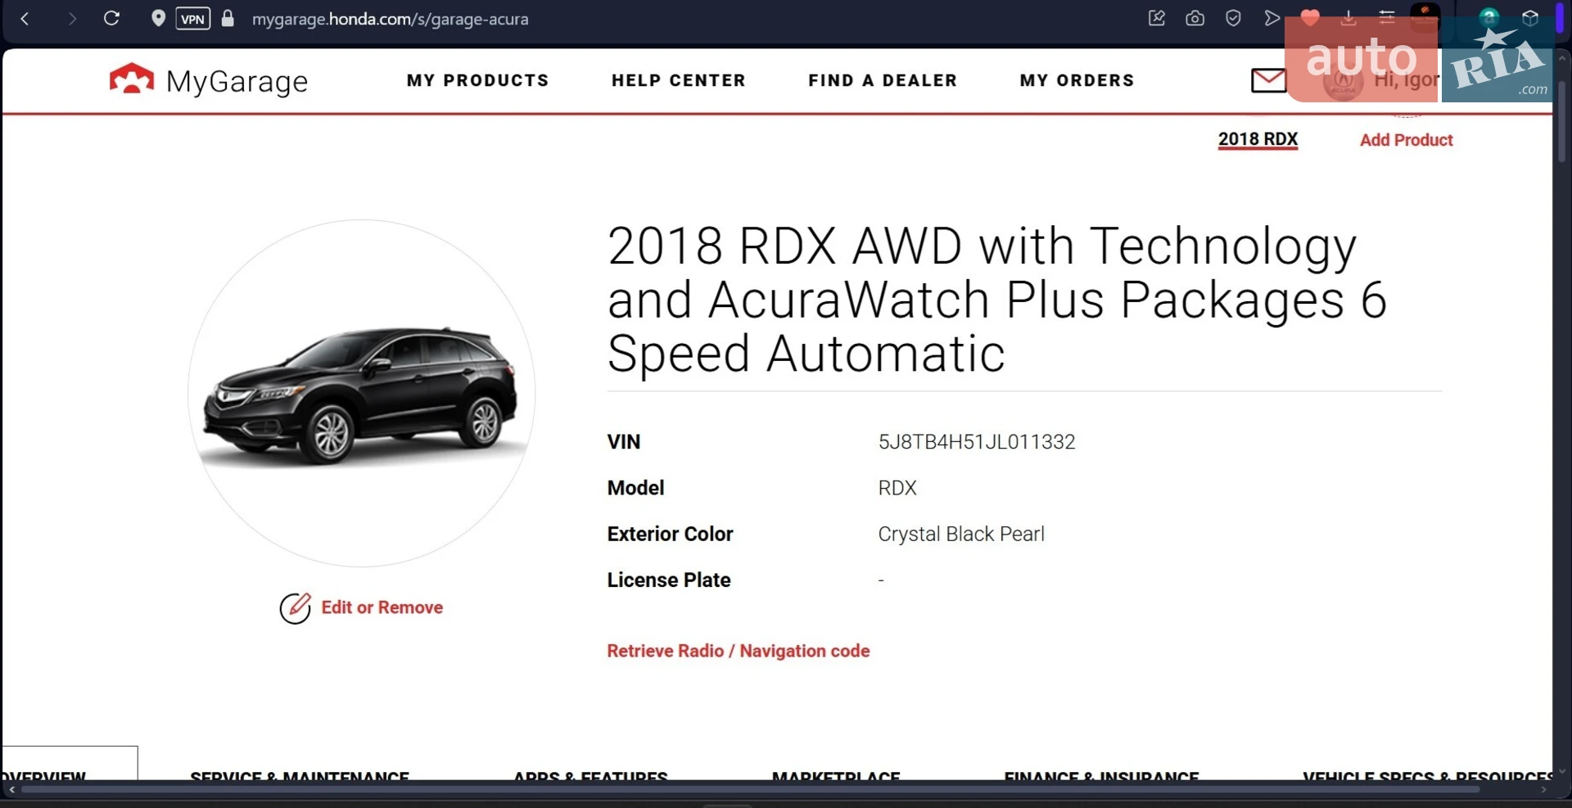Open the MY PRODUCTS menu
The height and width of the screenshot is (808, 1572).
(x=477, y=80)
